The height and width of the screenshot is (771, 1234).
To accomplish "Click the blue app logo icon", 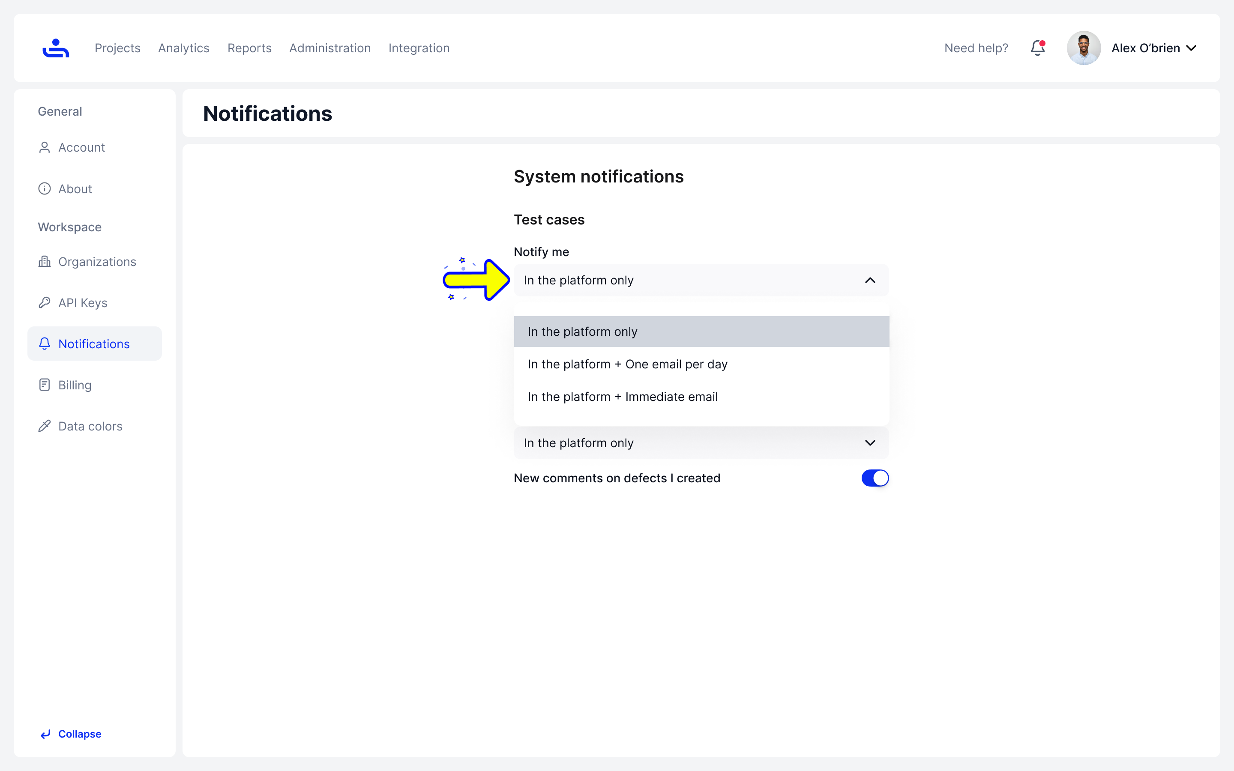I will click(x=56, y=48).
